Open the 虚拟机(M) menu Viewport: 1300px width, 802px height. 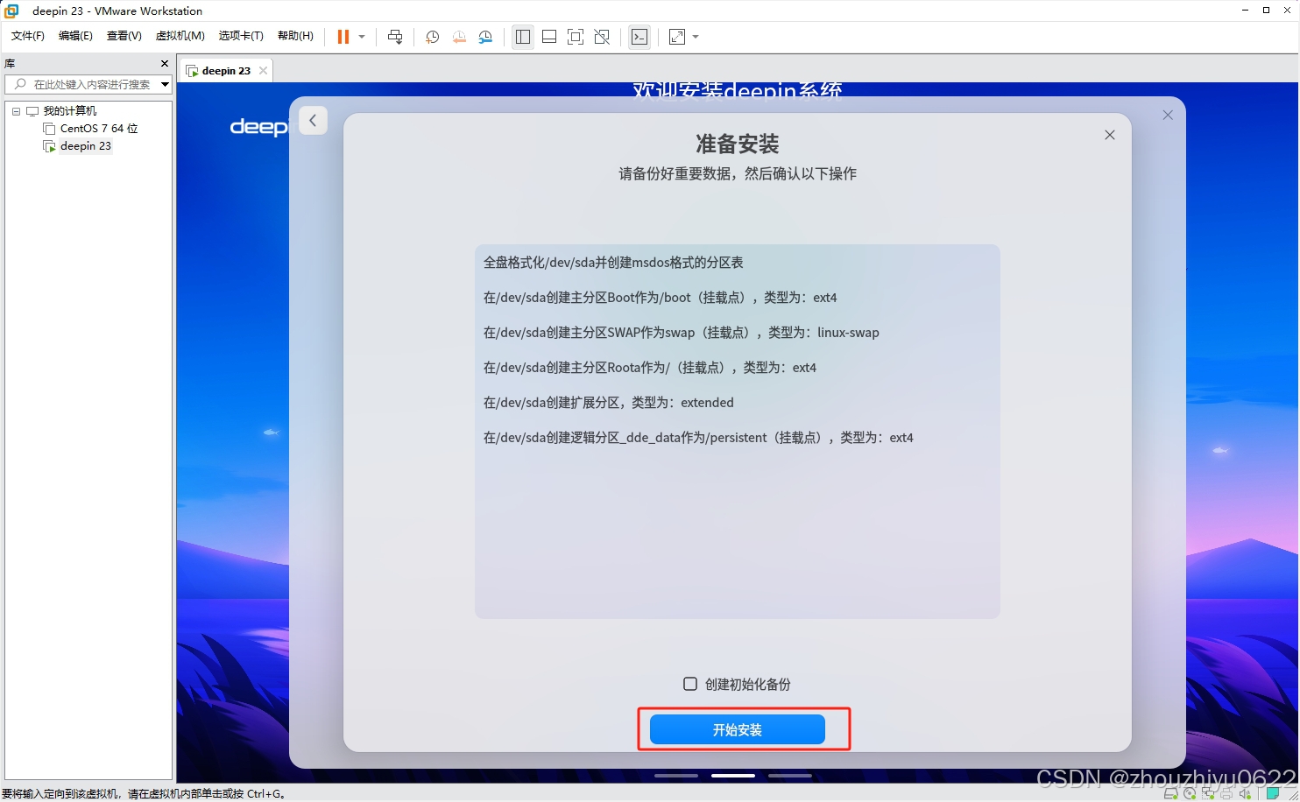click(x=180, y=36)
